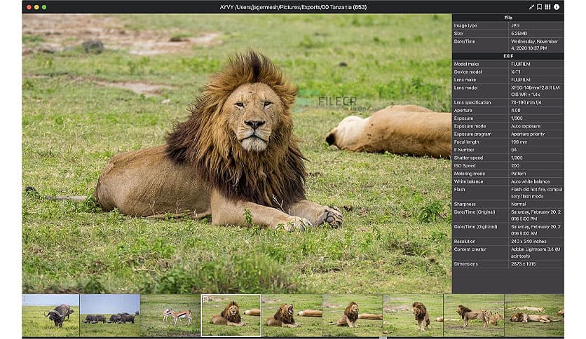
Task: Click the yellow minimize window button
Action: (36, 7)
